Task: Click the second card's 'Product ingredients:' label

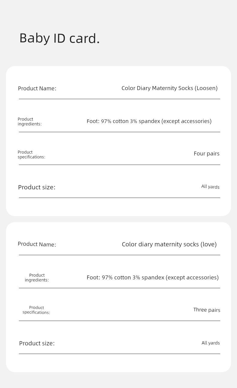Action: click(x=37, y=278)
